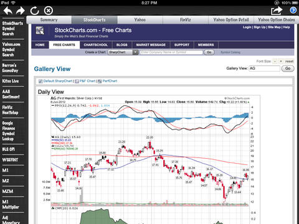Switch to the FinViz tab
This screenshot has height=224, width=299.
coord(186,20)
